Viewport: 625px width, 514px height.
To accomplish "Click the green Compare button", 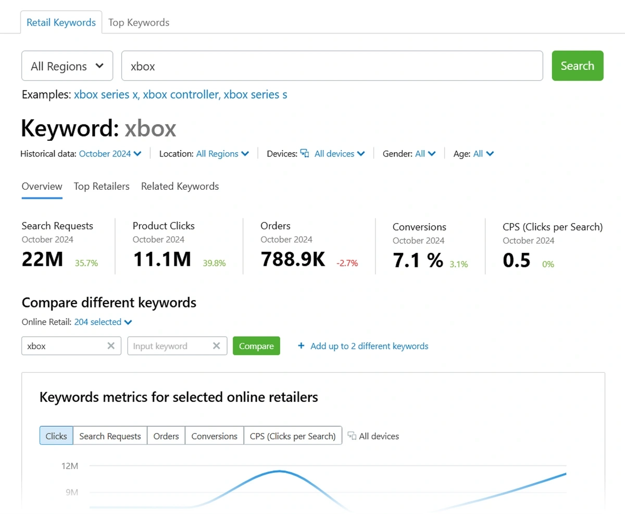I will 256,346.
